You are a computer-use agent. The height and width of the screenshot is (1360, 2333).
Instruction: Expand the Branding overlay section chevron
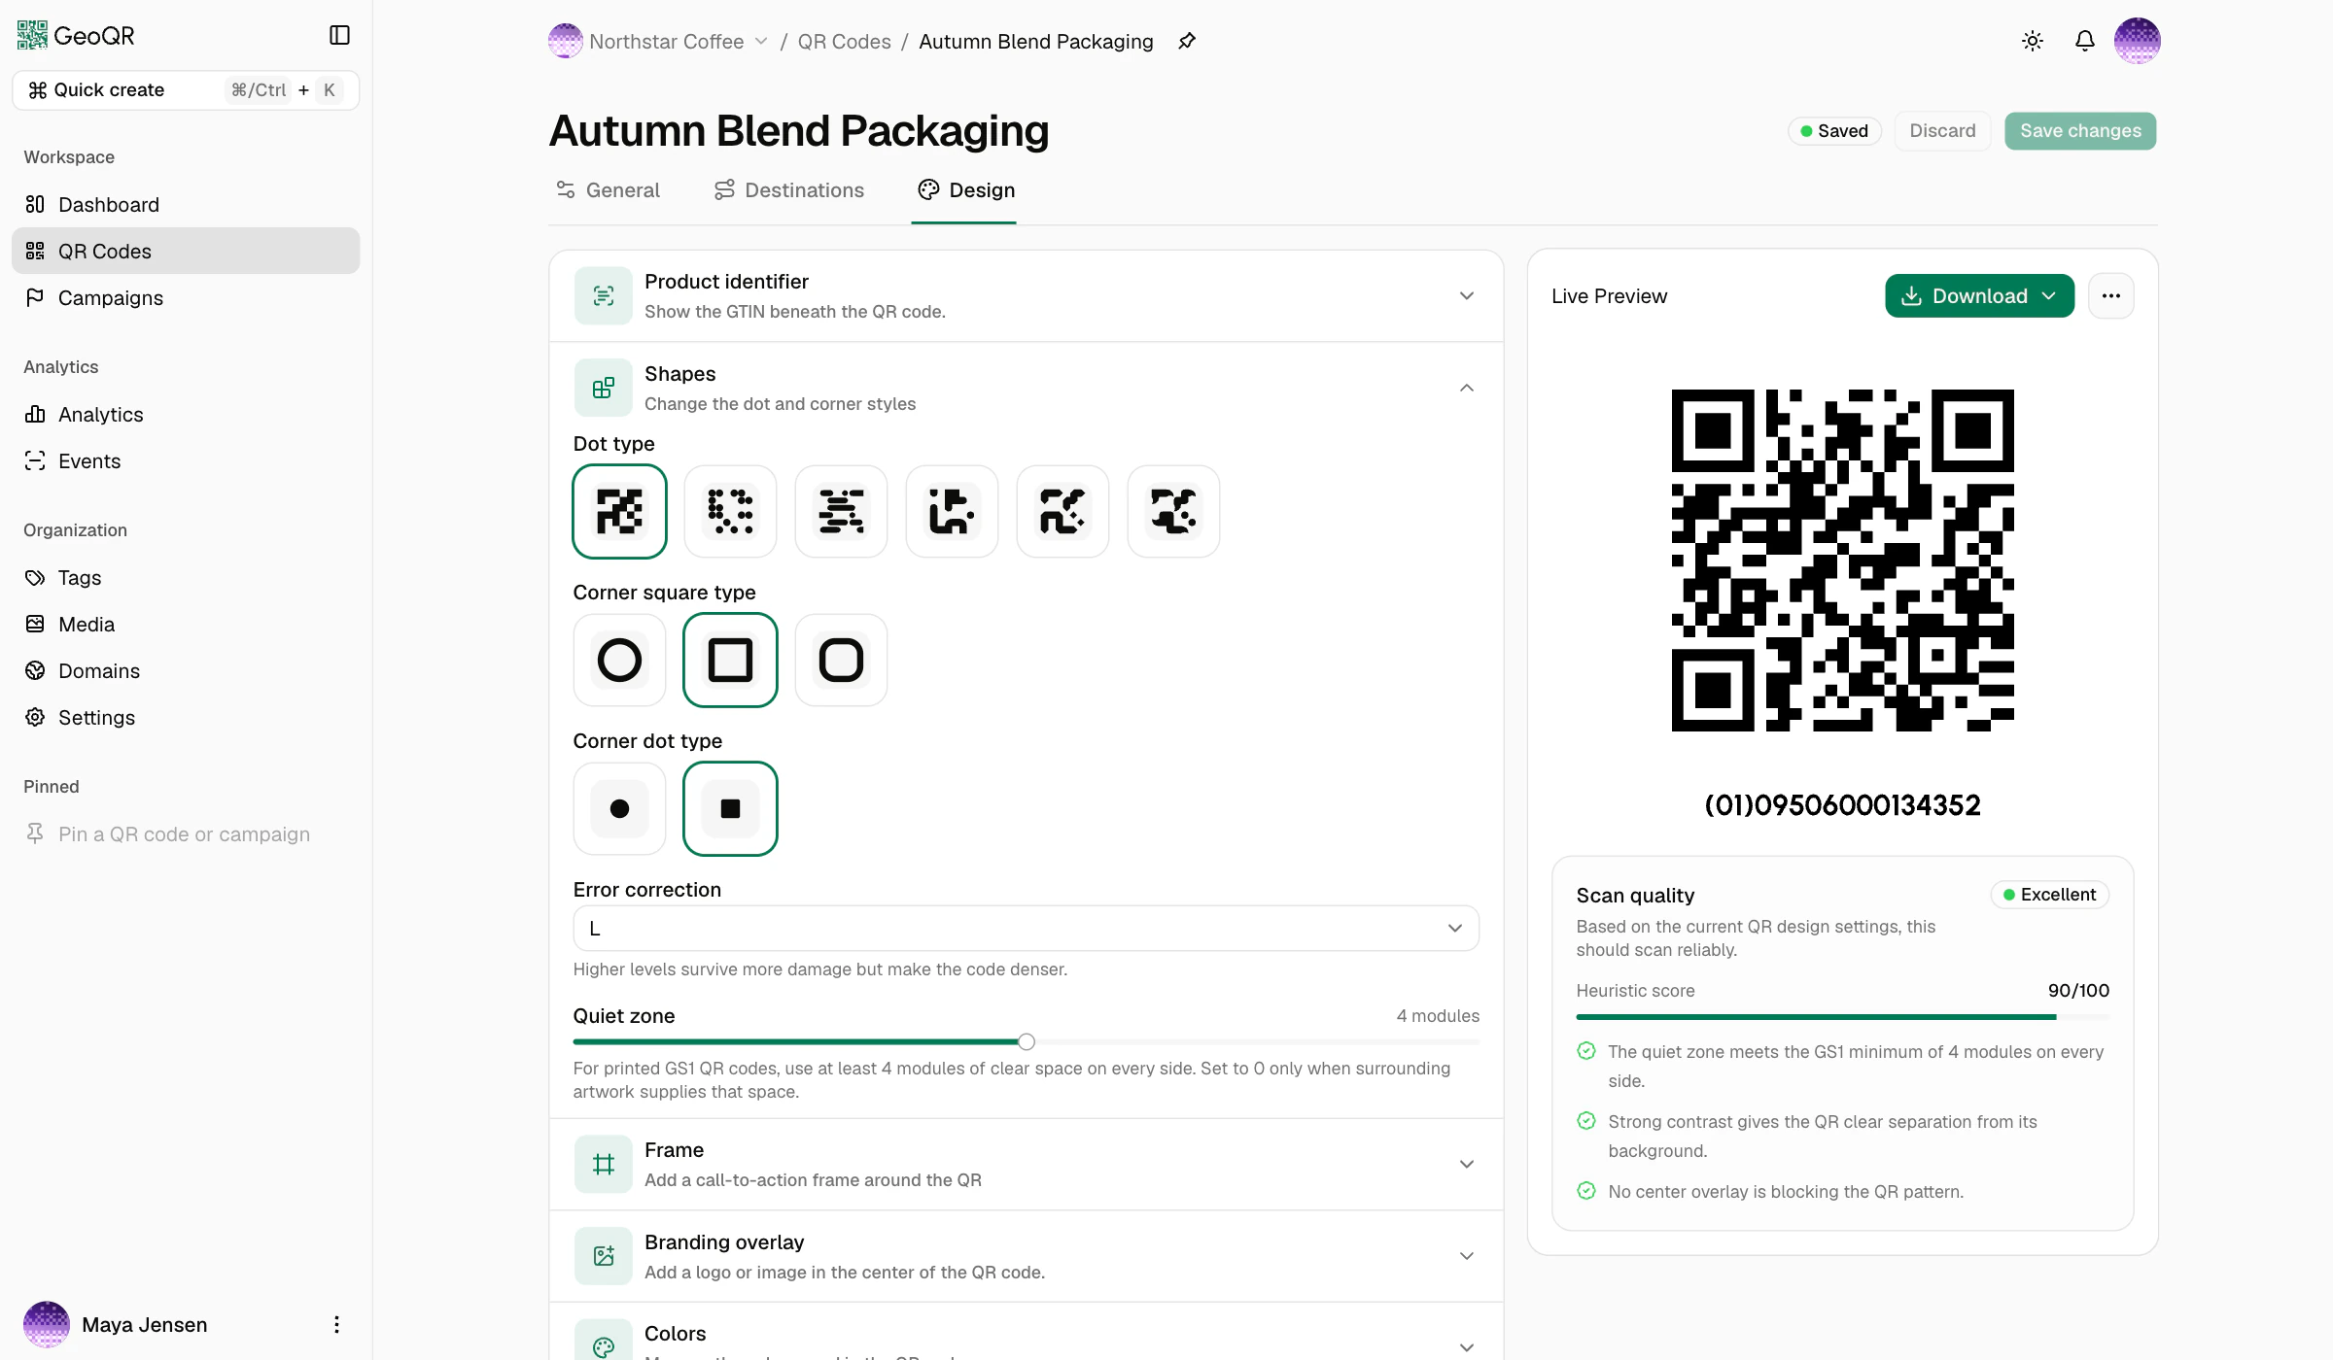1467,1256
